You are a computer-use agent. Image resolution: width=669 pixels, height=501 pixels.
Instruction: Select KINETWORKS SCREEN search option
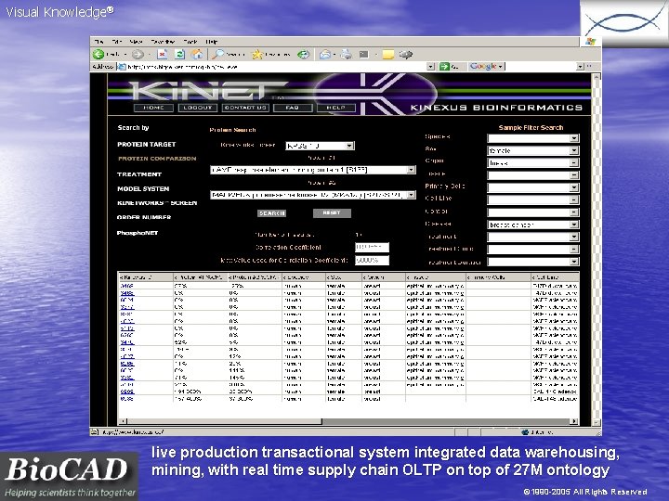[x=157, y=203]
